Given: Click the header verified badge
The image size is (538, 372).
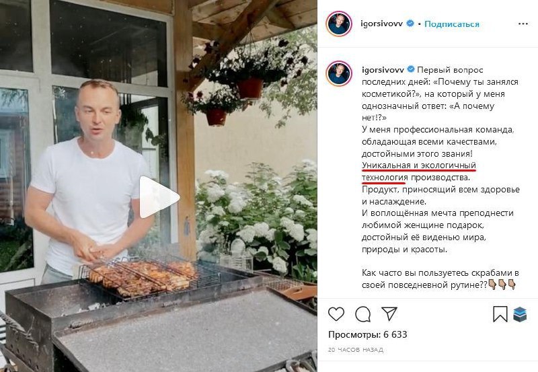Looking at the screenshot, I should [410, 24].
